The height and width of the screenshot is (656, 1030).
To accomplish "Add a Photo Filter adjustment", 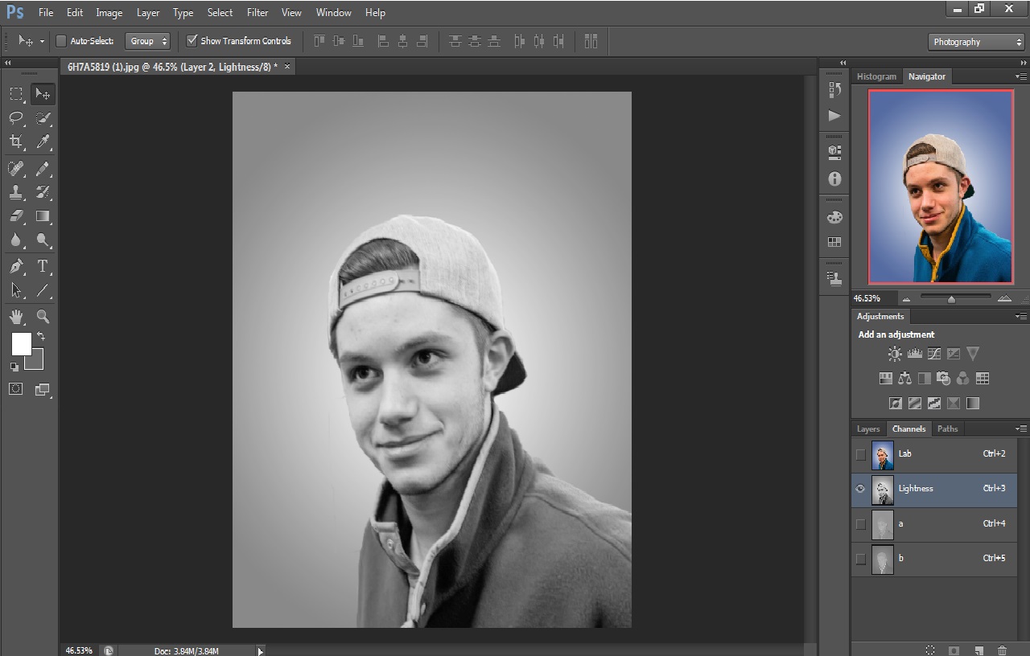I will 944,378.
